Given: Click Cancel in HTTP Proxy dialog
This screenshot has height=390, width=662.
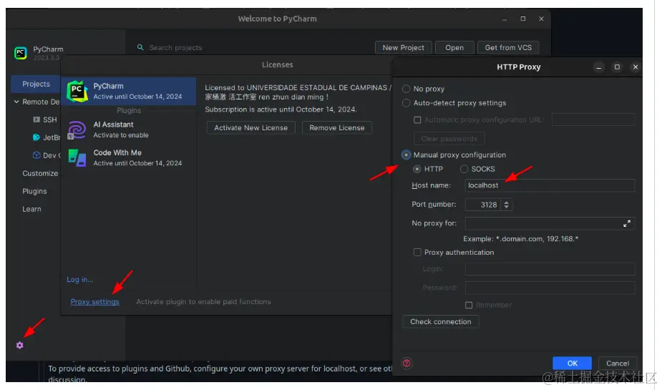Looking at the screenshot, I should click(x=617, y=363).
